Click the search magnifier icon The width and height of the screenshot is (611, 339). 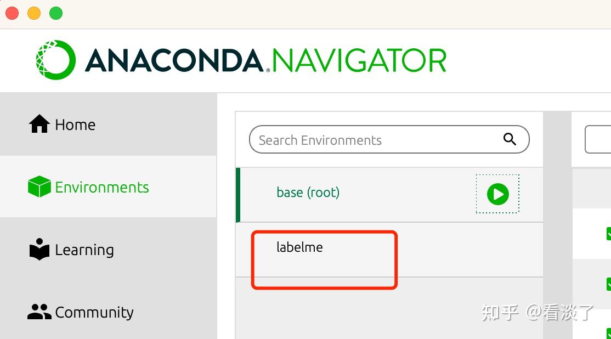[x=510, y=139]
